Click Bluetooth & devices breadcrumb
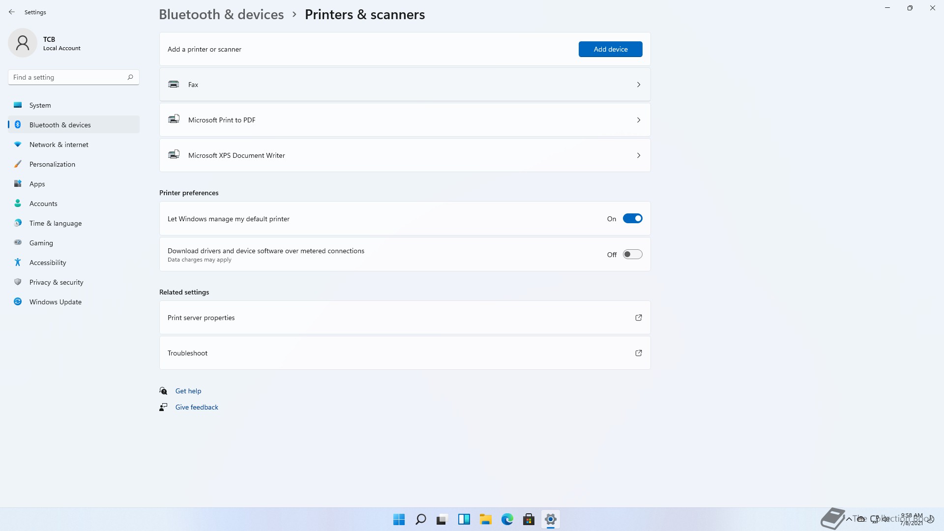Image resolution: width=944 pixels, height=531 pixels. click(221, 14)
